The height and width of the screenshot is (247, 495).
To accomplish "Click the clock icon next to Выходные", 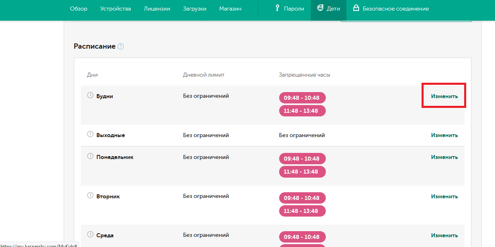I will click(x=90, y=134).
